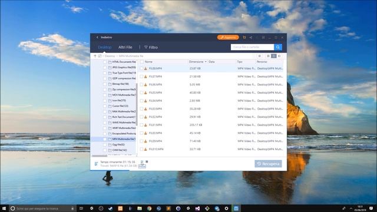The image size is (377, 212).
Task: Stop the scan with the square button
Action: point(147,161)
